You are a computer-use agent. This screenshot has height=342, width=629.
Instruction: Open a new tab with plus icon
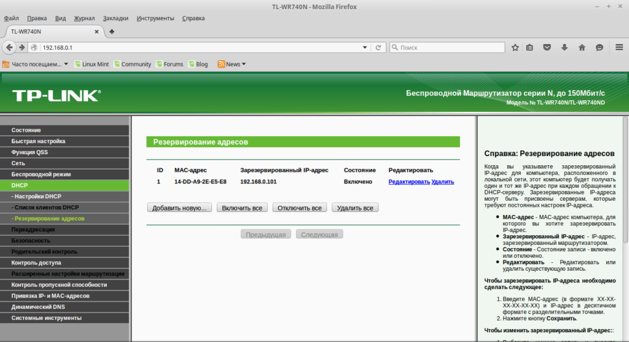point(112,32)
